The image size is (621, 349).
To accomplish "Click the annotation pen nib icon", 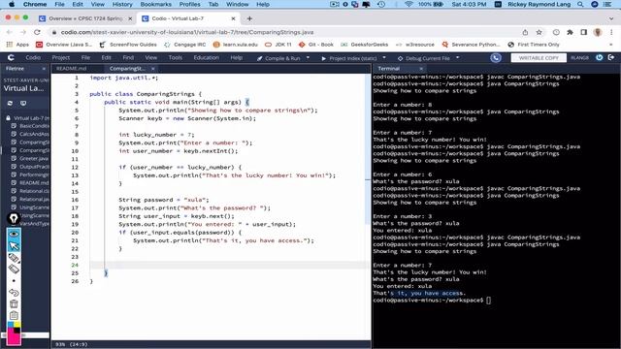I will point(14,218).
